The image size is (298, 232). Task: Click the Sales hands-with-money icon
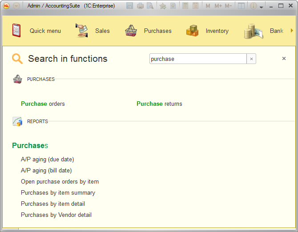coord(82,30)
